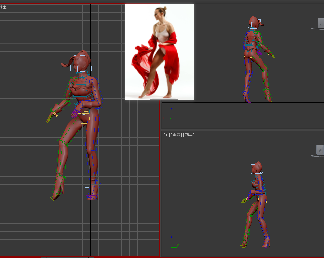Select the yellow toe bone of the raised foot
Screen dimensions: 324x258
[54, 196]
